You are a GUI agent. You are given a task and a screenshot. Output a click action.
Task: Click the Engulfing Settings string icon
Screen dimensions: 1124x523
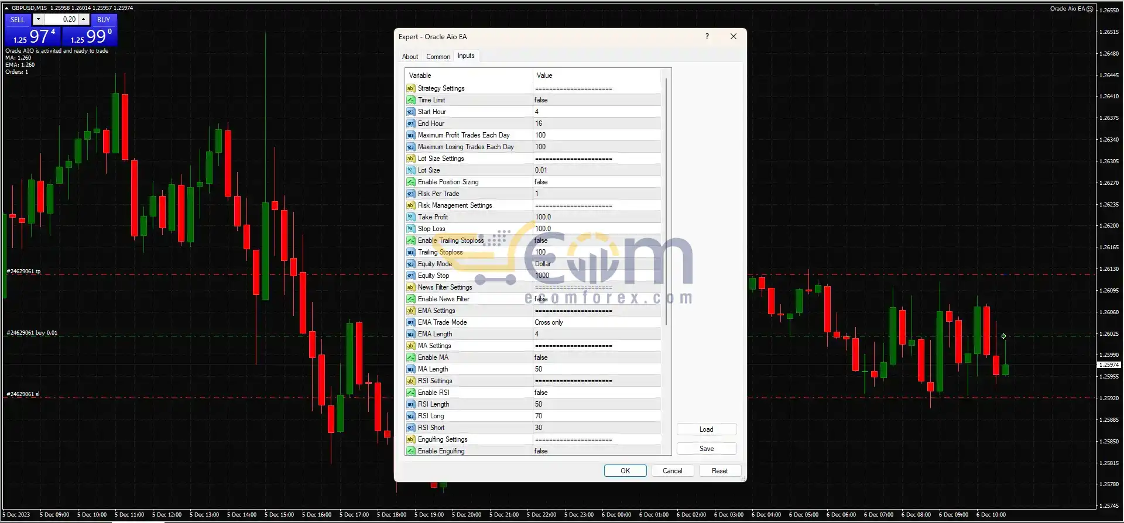point(410,439)
